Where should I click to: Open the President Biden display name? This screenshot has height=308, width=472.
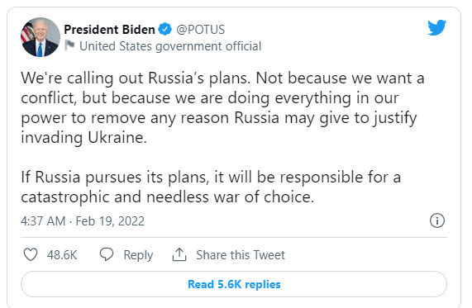[x=110, y=30]
